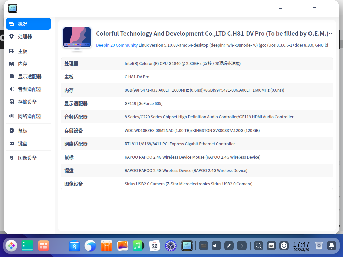
Task: Click the 存储设备 row label in table
Action: tap(73, 131)
